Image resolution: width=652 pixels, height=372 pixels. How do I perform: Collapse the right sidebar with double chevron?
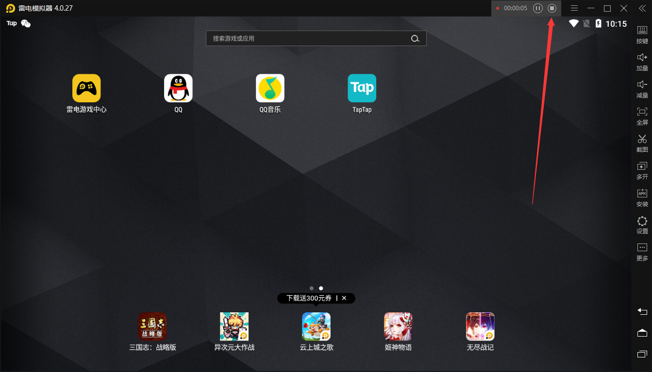coord(642,8)
